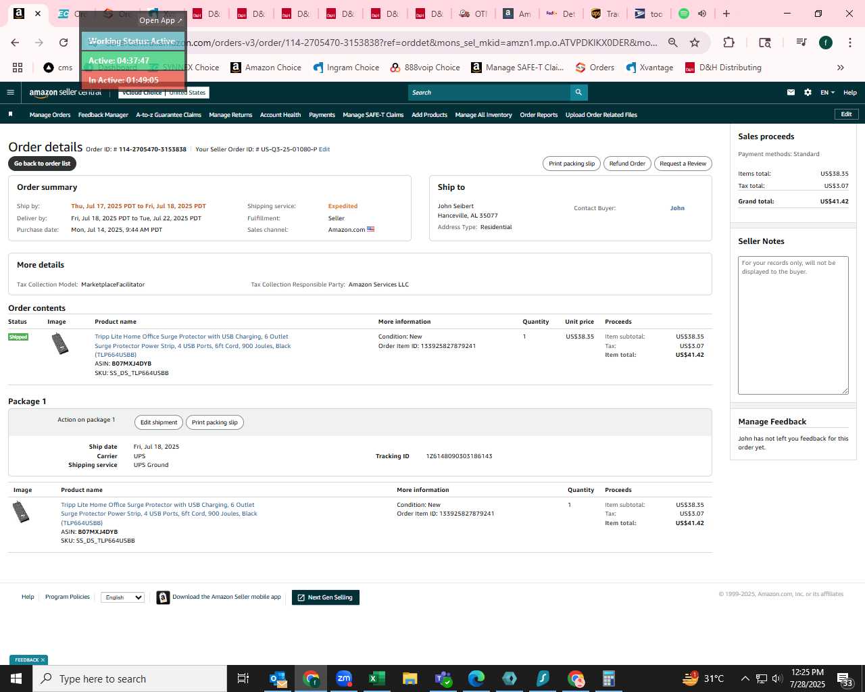Open Add Products menu item

click(430, 115)
